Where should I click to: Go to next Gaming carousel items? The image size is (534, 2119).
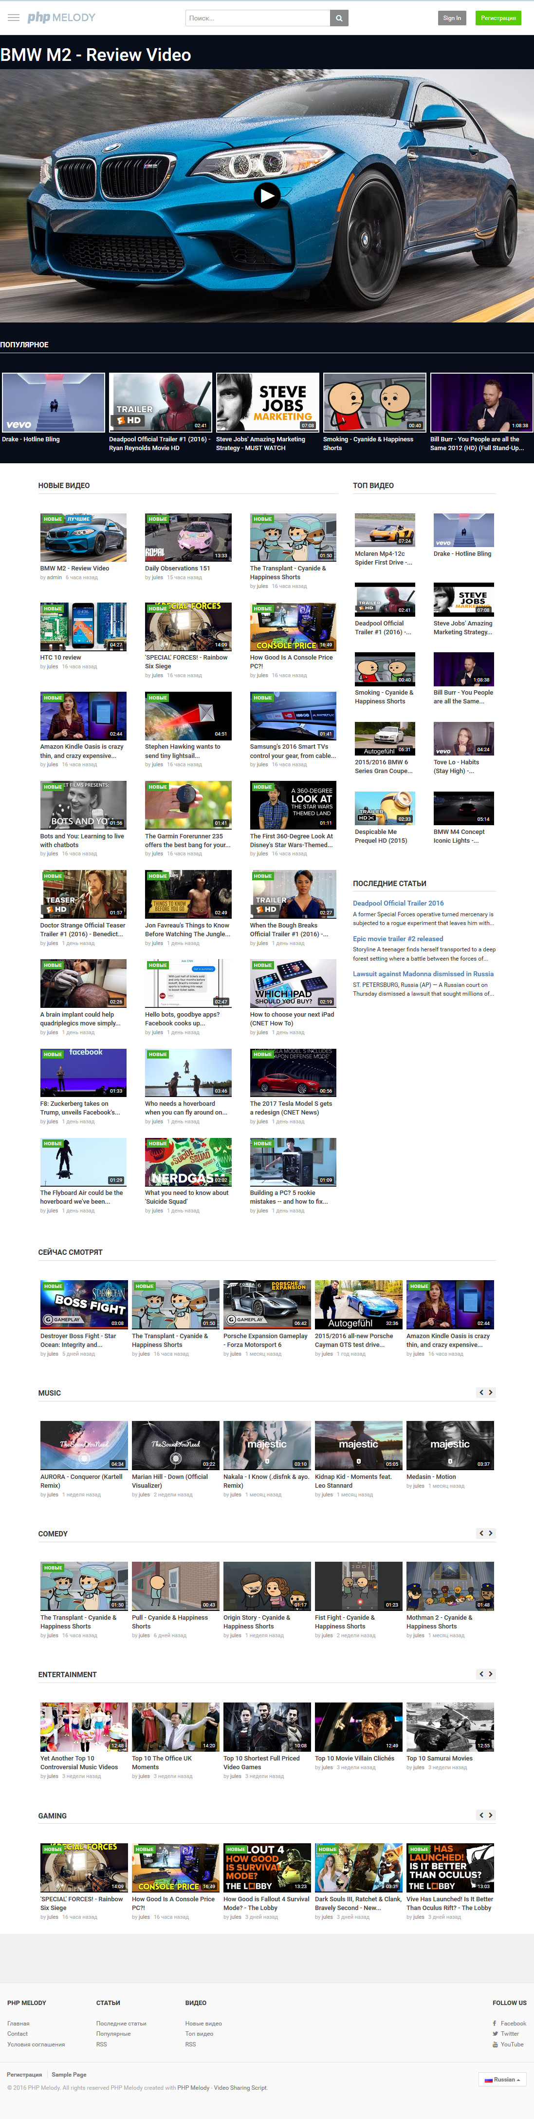(x=491, y=1815)
